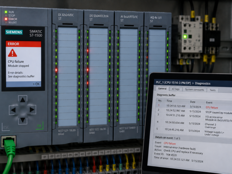
Task: Click the RUN status LED
Action: (6, 12)
